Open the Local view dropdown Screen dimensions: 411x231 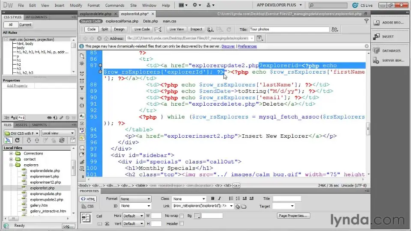click(58, 133)
